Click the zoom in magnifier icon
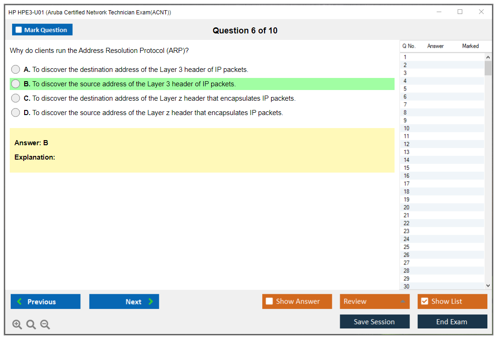499x341 pixels. pyautogui.click(x=17, y=325)
